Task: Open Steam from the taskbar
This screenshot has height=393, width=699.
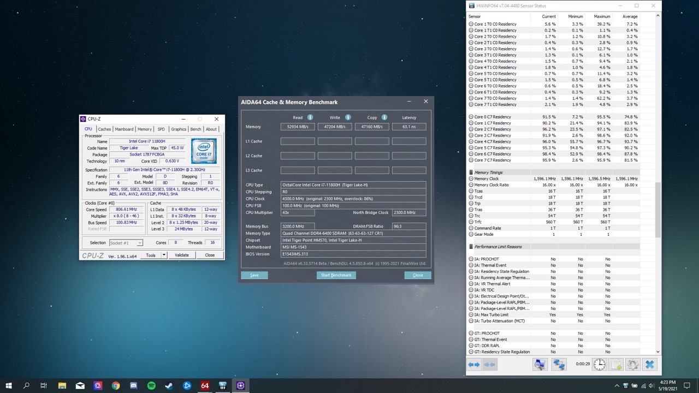Action: (x=169, y=385)
